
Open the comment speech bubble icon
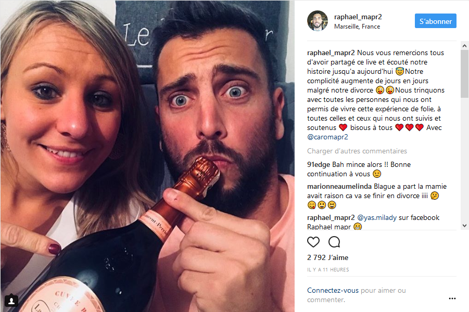334,242
